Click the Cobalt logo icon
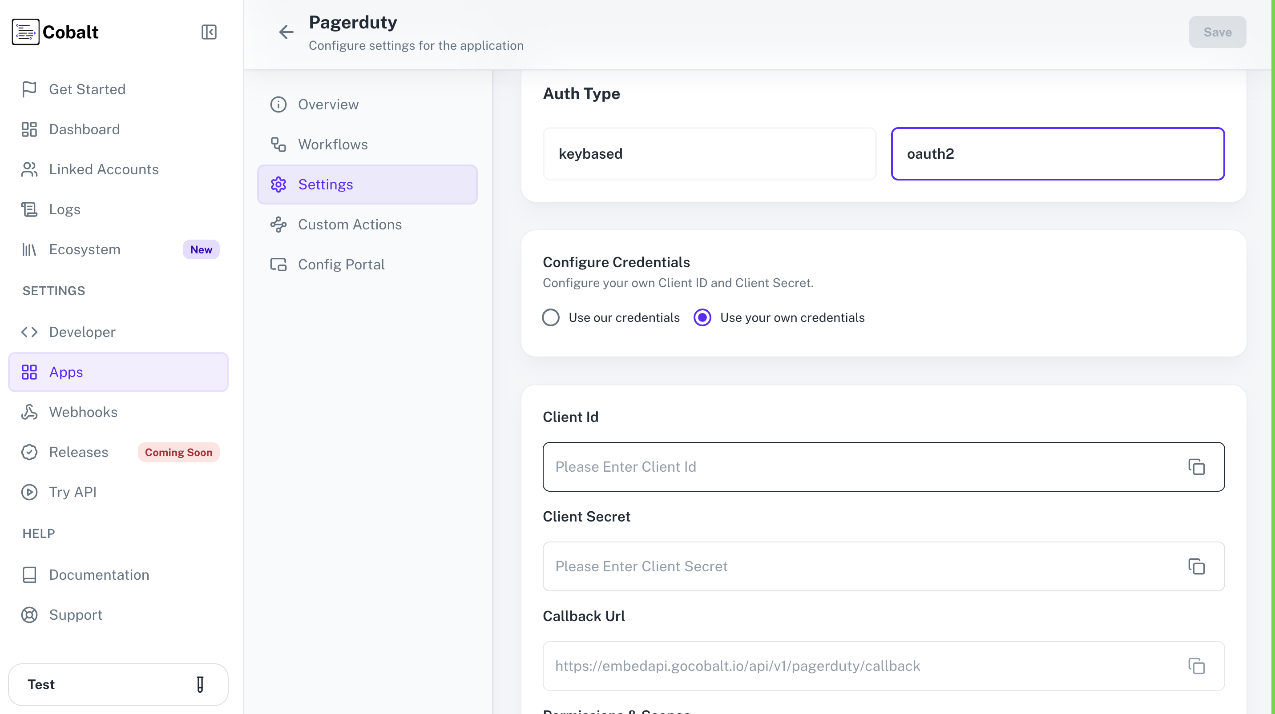This screenshot has height=714, width=1275. point(25,32)
